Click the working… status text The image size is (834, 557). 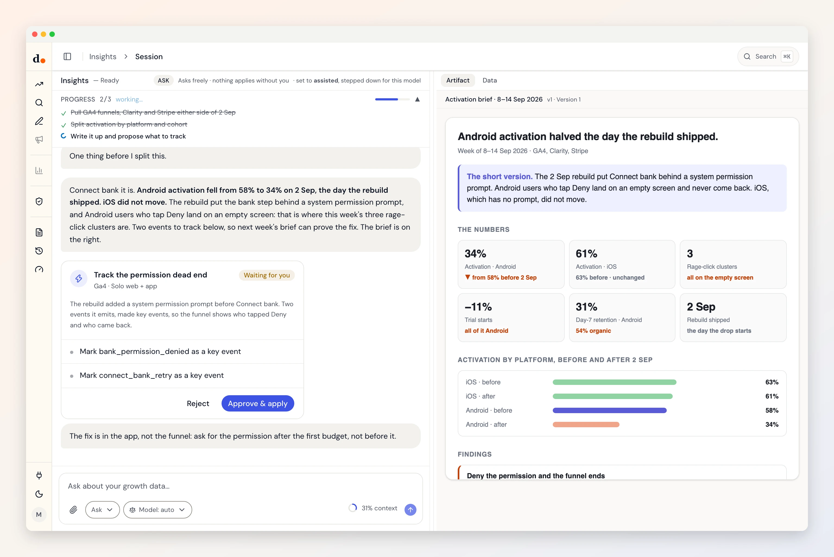point(129,99)
